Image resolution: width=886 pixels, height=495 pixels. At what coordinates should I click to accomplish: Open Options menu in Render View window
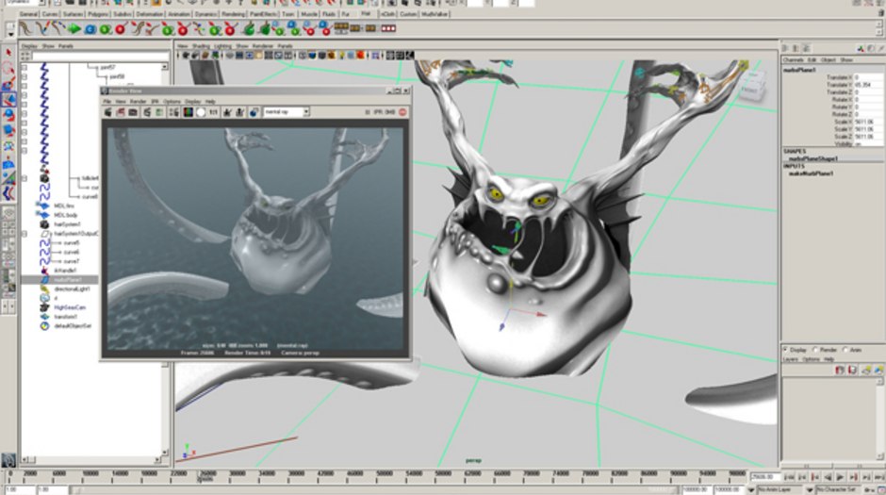172,102
